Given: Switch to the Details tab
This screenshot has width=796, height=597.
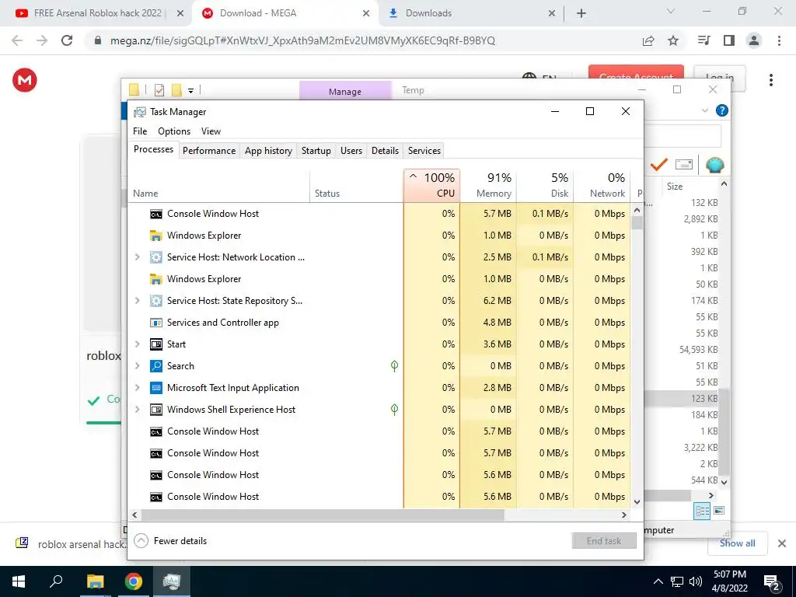Looking at the screenshot, I should click(385, 151).
